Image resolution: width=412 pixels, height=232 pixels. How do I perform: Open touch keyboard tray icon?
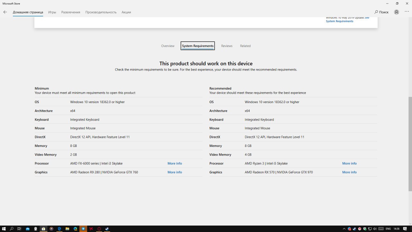click(x=381, y=229)
